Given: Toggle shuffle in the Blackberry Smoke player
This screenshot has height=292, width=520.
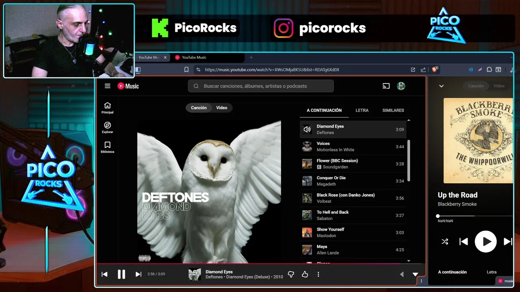Looking at the screenshot, I should tap(445, 242).
